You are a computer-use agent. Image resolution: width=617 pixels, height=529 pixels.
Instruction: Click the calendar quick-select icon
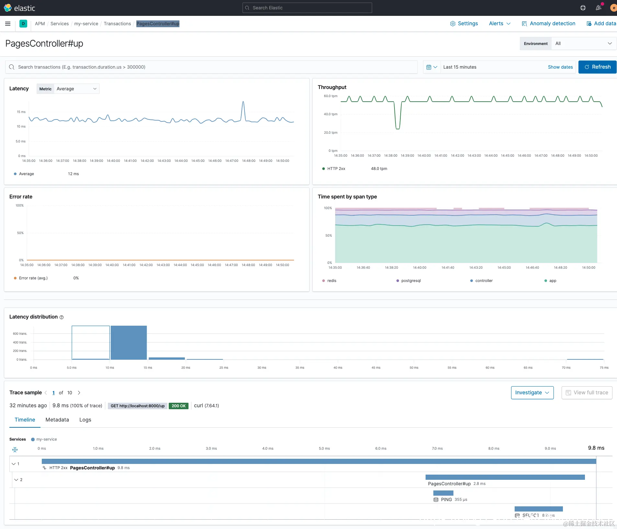(432, 67)
